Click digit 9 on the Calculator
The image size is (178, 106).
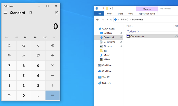pos(38,66)
